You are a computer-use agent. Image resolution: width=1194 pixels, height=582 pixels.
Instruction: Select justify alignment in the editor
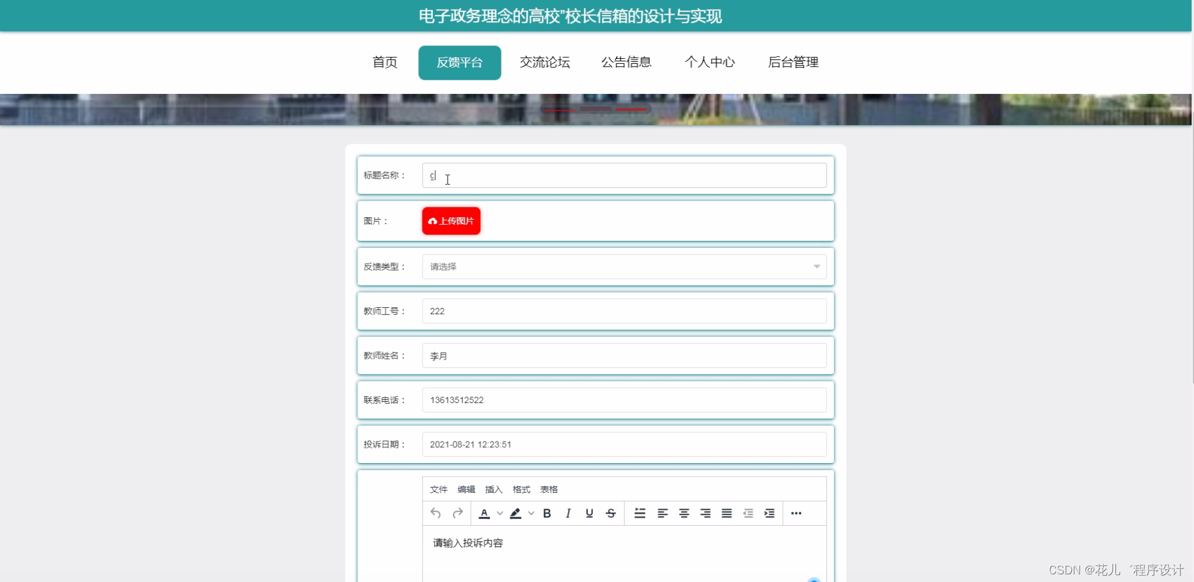(x=727, y=513)
